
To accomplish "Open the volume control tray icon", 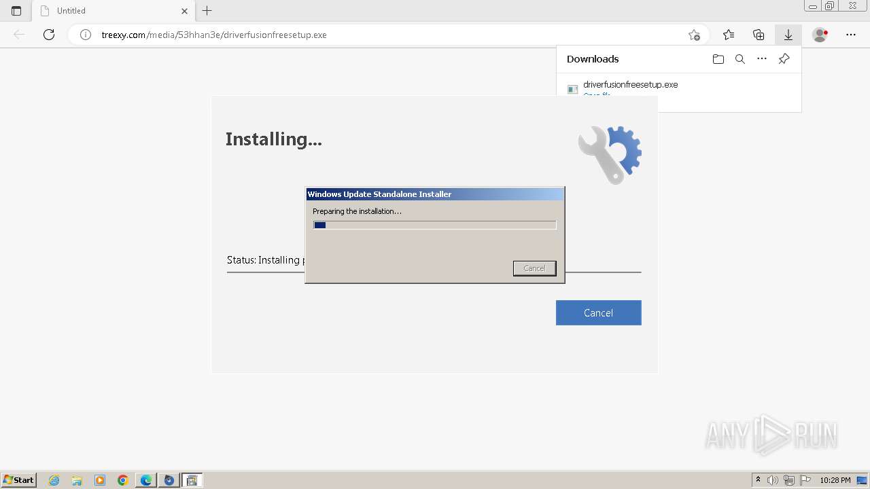I will 773,480.
